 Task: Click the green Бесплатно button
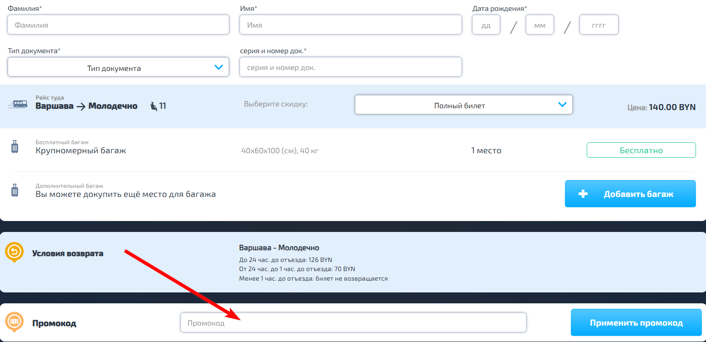tap(641, 150)
